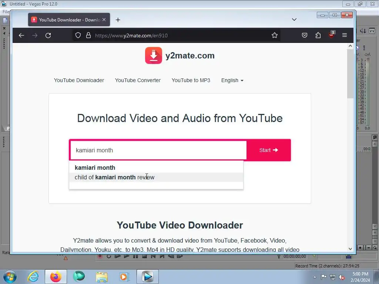Image resolution: width=379 pixels, height=284 pixels.
Task: Open Internet Explorer from the taskbar
Action: pos(33,277)
